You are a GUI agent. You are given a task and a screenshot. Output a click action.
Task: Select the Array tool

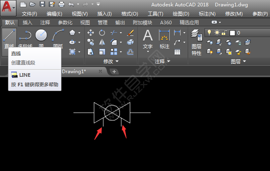coord(114,52)
